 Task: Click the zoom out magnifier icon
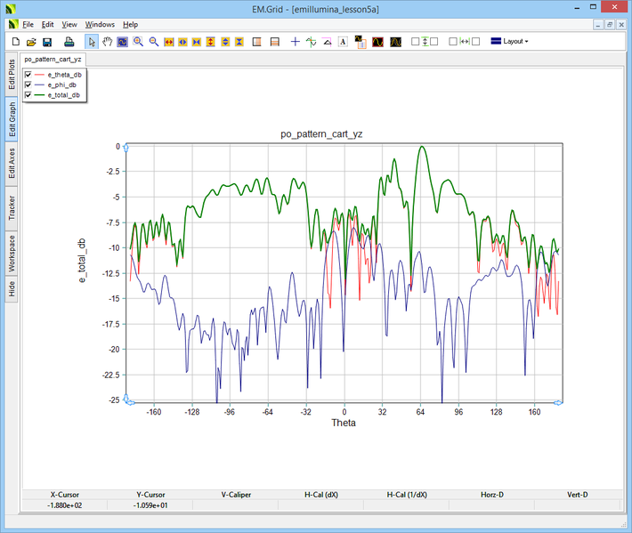click(153, 42)
